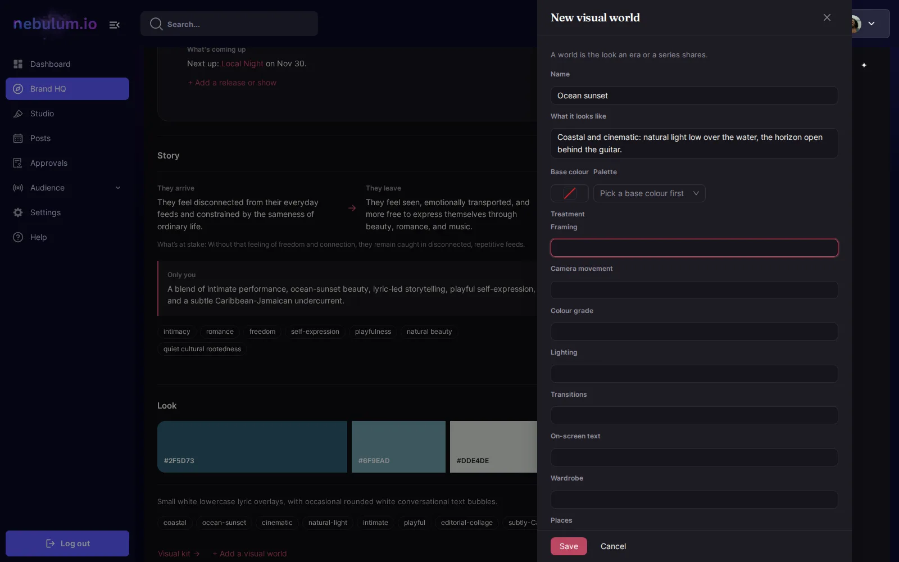
Task: Click the Search box
Action: click(x=229, y=24)
